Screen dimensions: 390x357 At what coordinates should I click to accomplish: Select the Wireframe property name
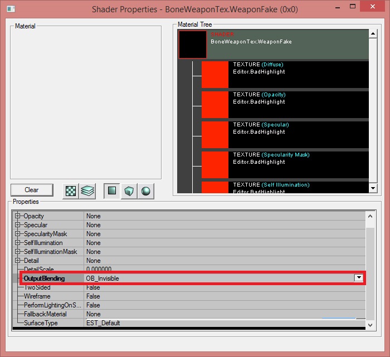pos(37,296)
